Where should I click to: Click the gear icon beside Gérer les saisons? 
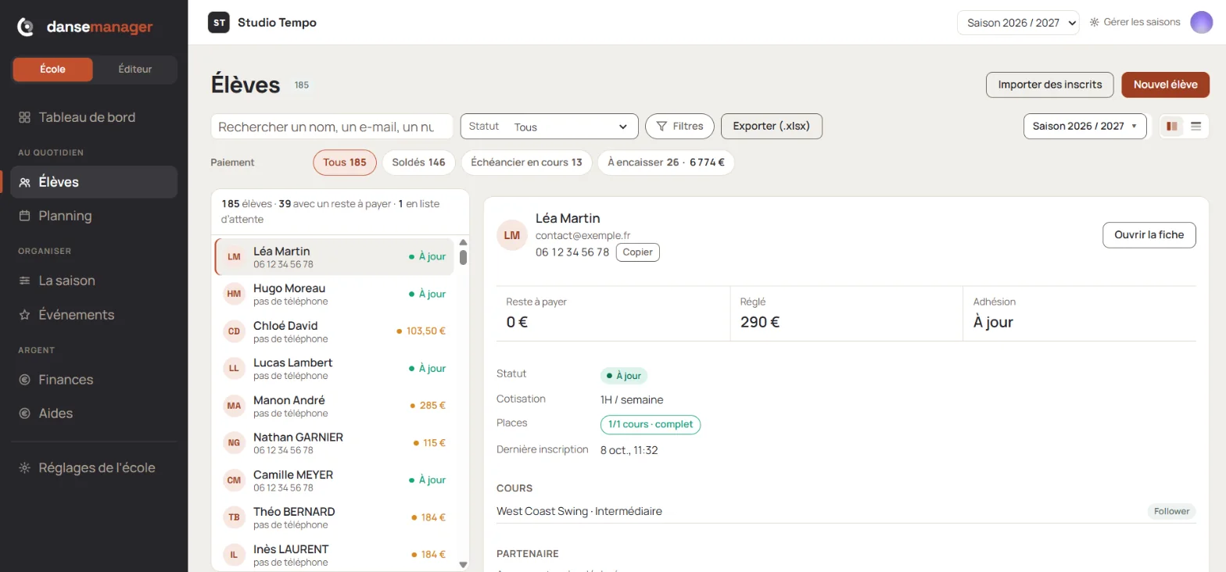point(1095,23)
